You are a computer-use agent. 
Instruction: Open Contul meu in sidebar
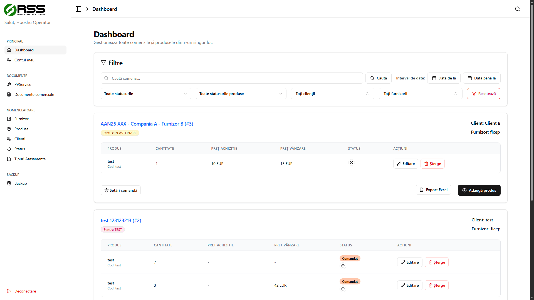pyautogui.click(x=35, y=60)
